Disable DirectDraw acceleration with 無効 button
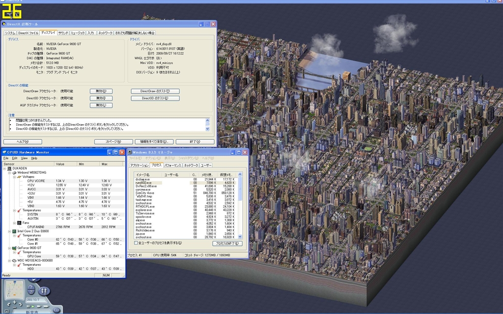Screen dimensions: 503x314 [101, 91]
